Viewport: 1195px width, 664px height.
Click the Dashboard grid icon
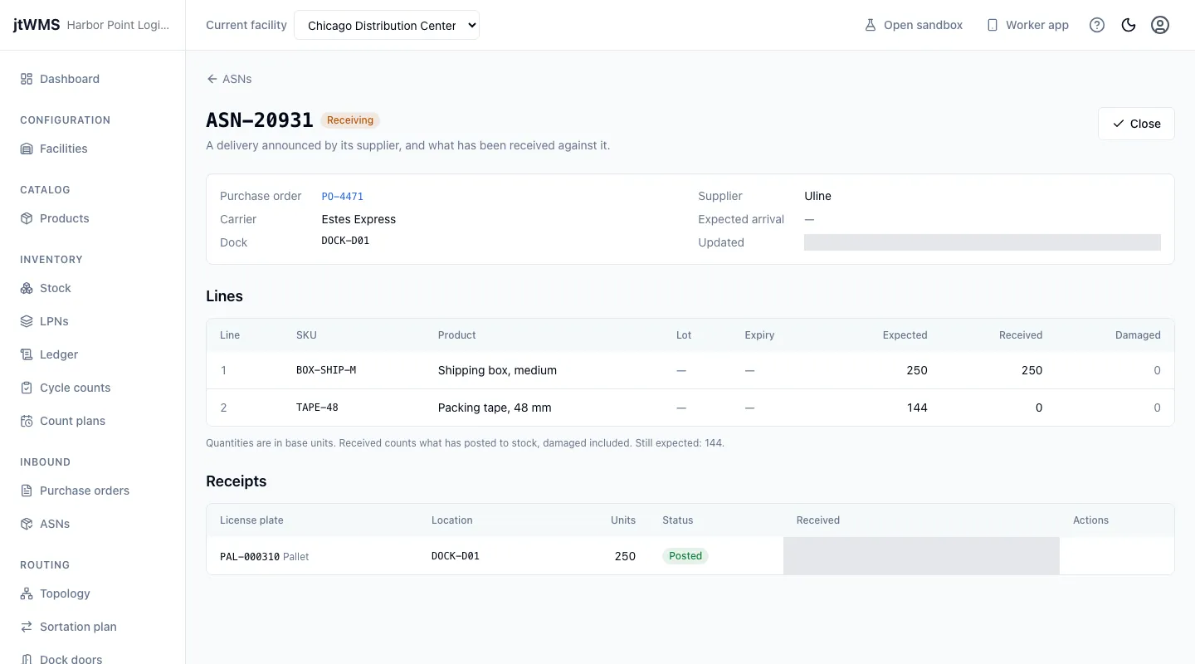(27, 79)
